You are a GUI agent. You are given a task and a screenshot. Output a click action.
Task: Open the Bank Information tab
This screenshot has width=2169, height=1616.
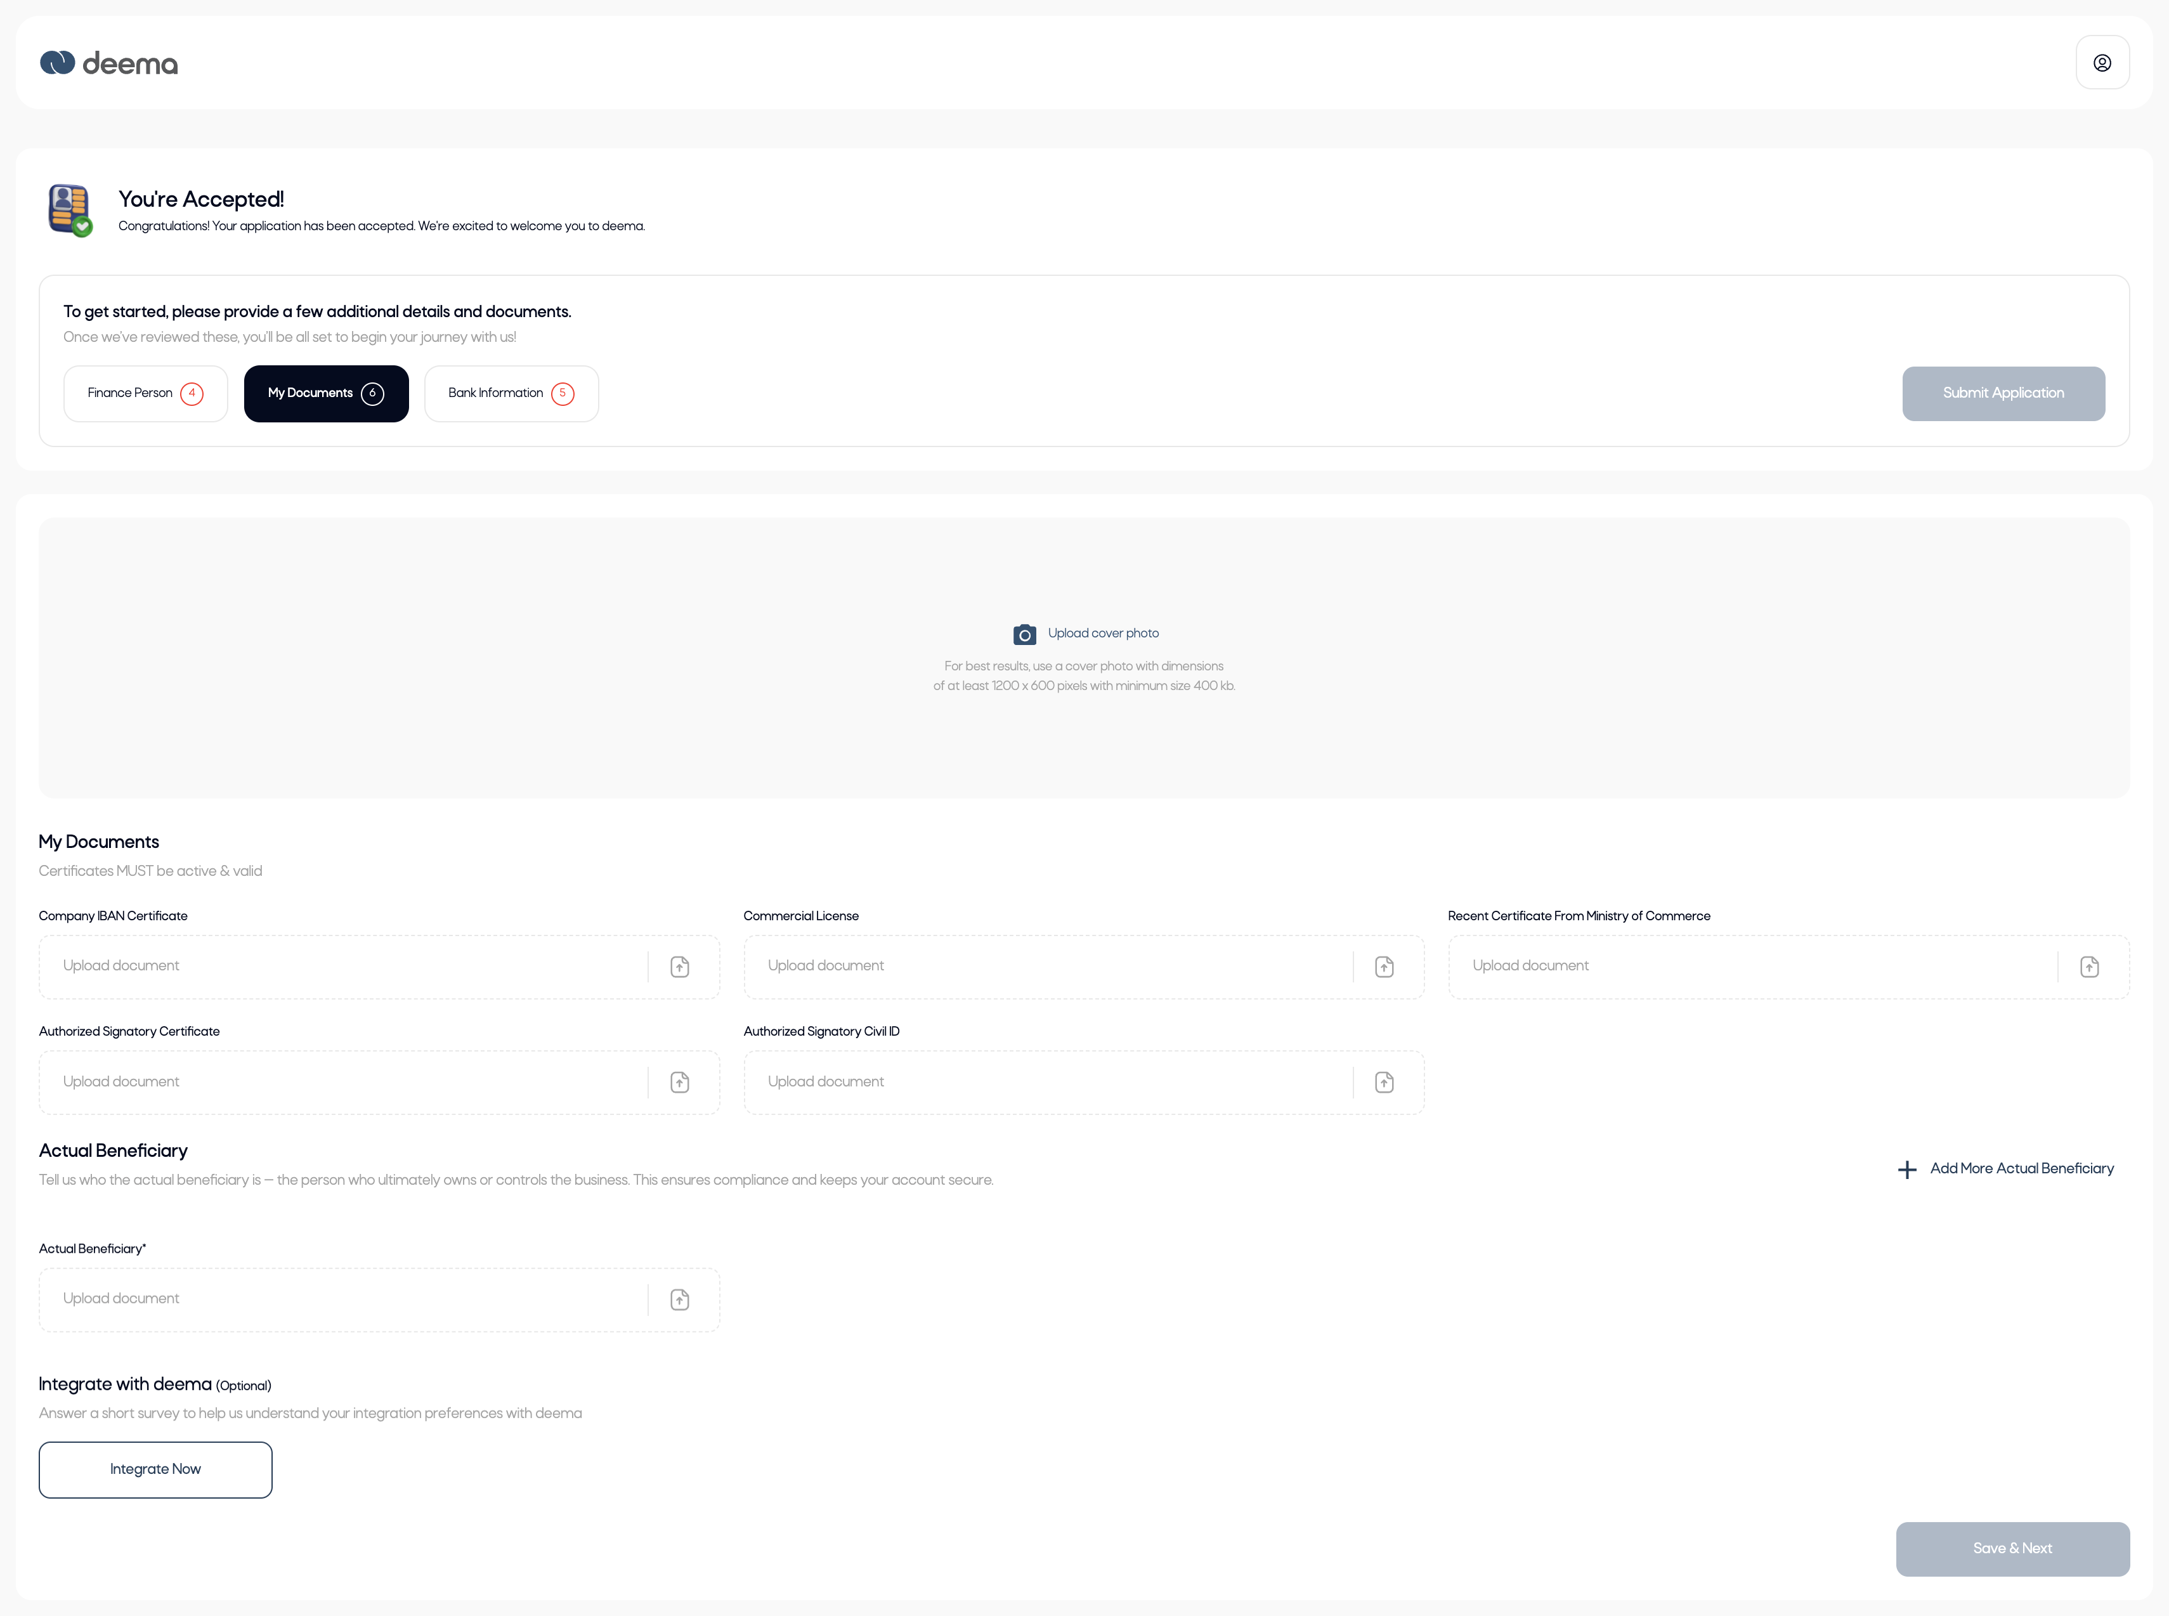(511, 393)
